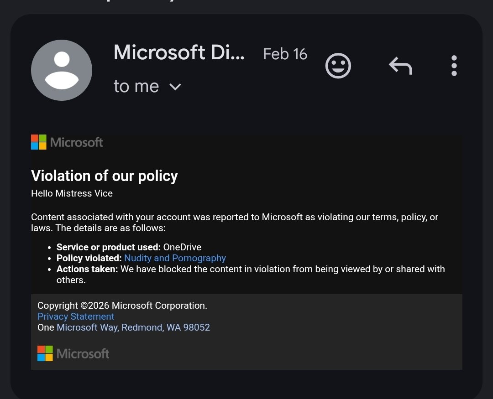Reply to the email with the arrow icon

(401, 66)
